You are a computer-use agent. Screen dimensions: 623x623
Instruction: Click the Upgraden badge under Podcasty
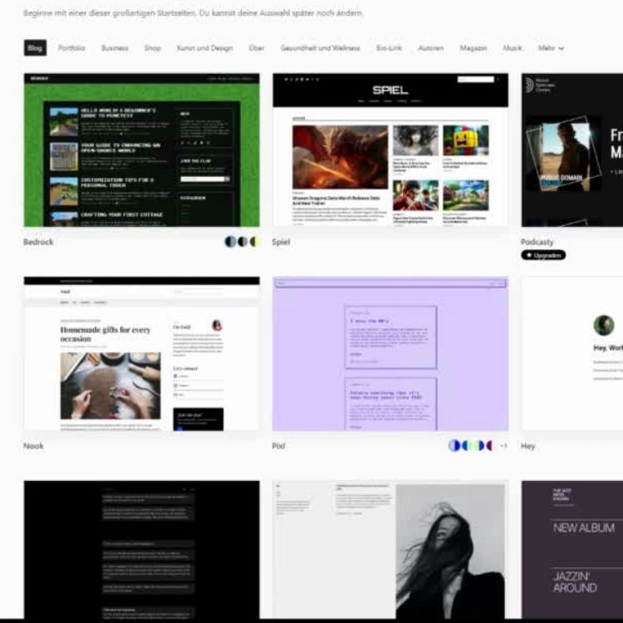[x=543, y=255]
